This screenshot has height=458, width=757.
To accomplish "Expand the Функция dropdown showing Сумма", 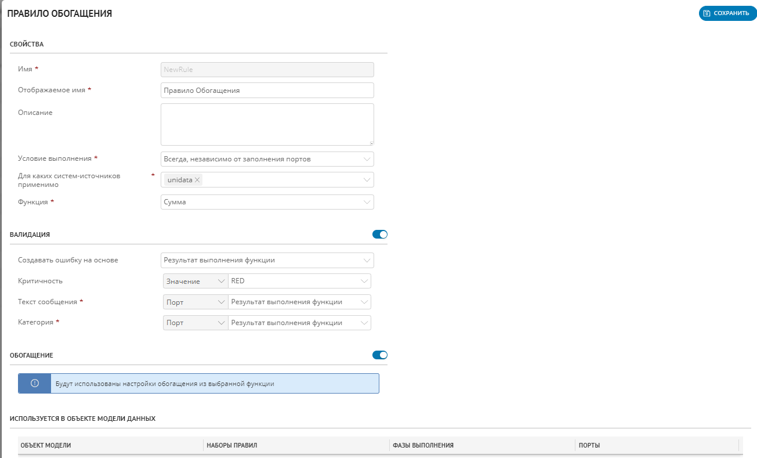I will point(267,202).
